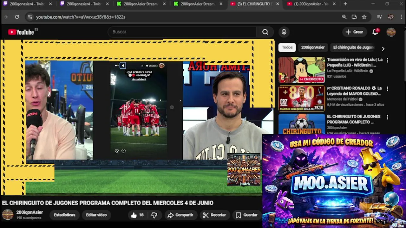The image size is (406, 228).
Task: Click the install/cast icon in address bar
Action: coord(354,17)
